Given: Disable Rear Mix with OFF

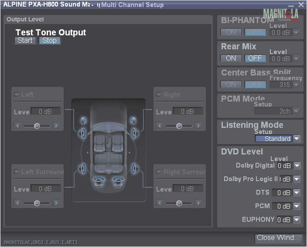Looking at the screenshot, I should tap(255, 58).
